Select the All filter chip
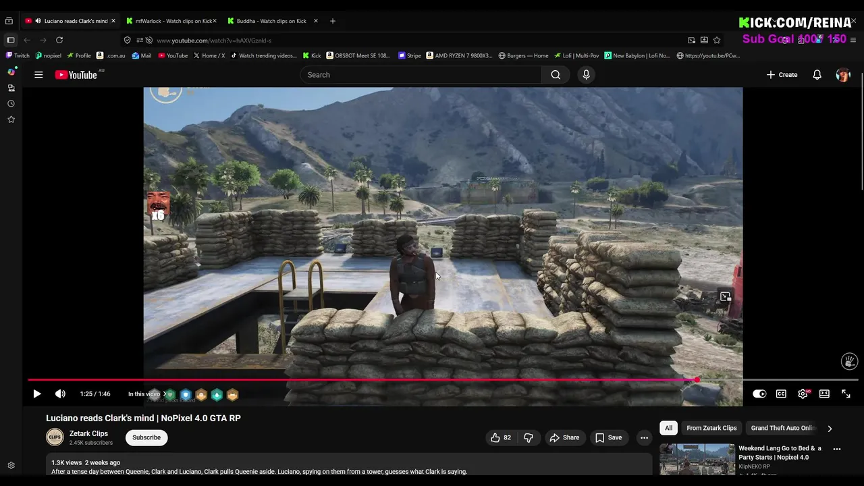This screenshot has height=486, width=864. coord(668,428)
